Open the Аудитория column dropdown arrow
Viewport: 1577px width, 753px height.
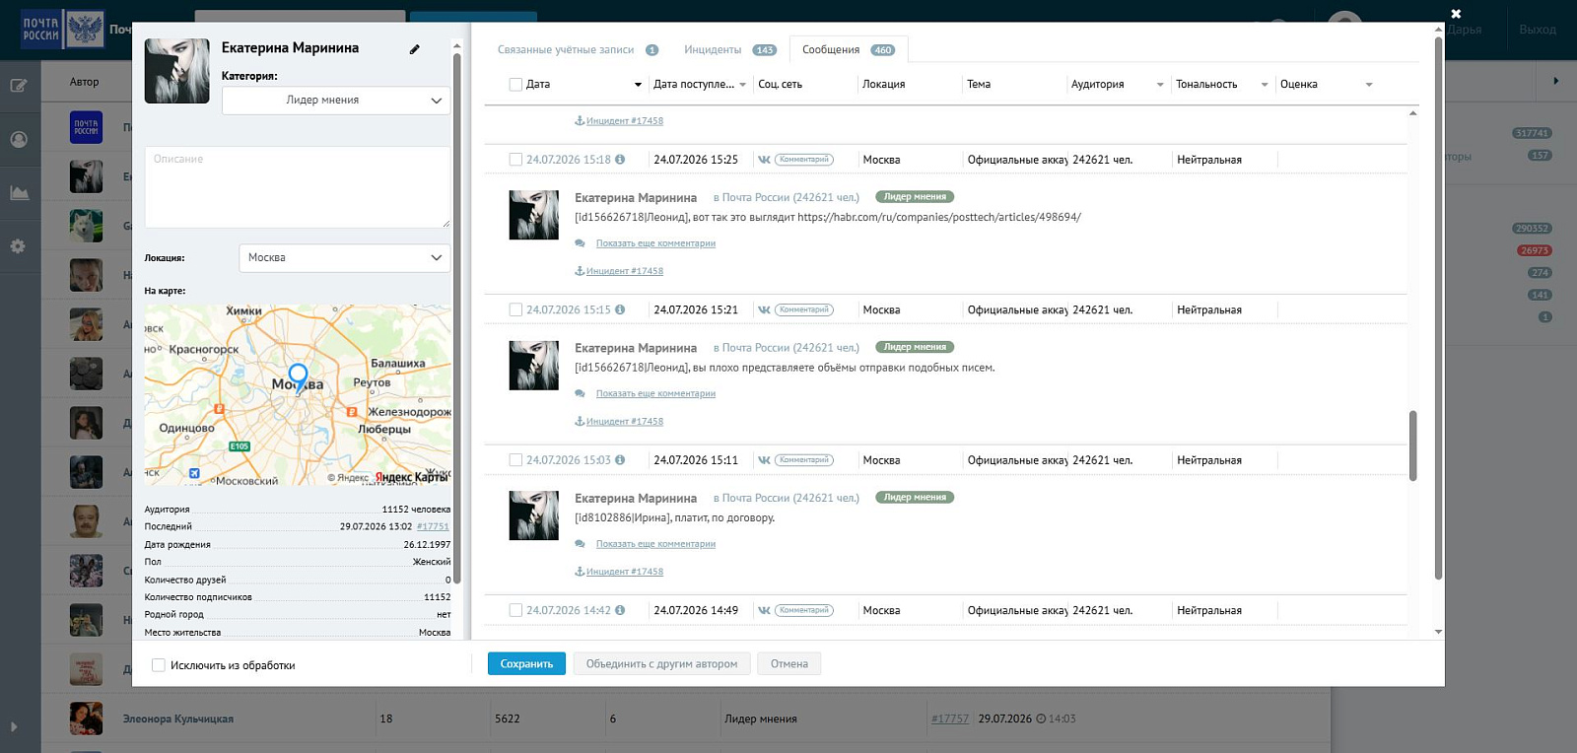click(1160, 85)
